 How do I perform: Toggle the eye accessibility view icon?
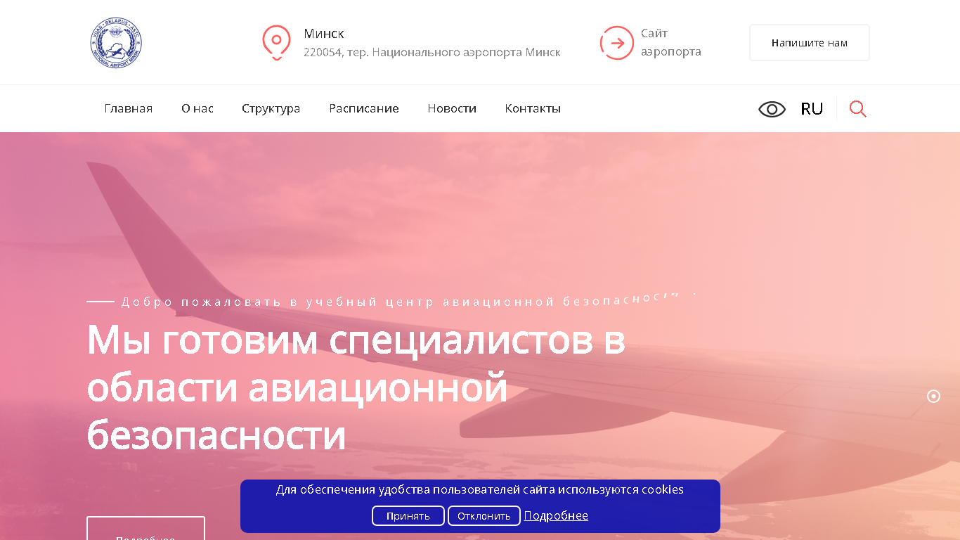tap(772, 109)
